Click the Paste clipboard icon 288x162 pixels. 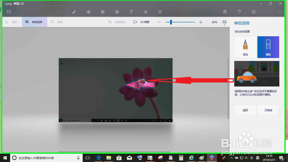pyautogui.click(x=225, y=12)
